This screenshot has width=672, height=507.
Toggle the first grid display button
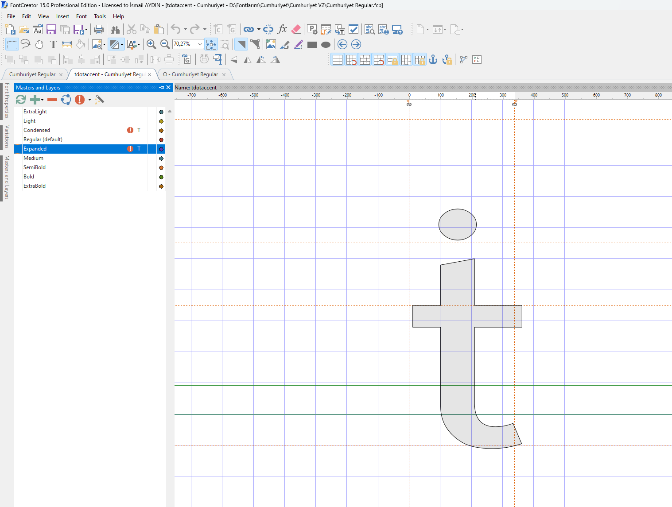tap(338, 59)
